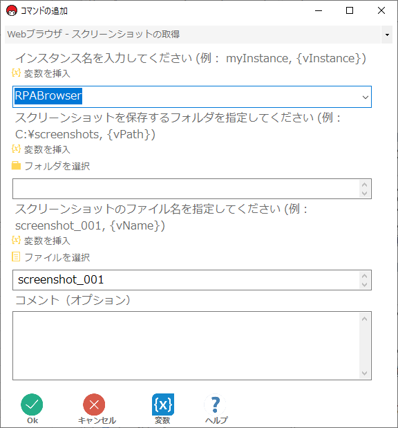Click the file icon beside ファイルを選択

pyautogui.click(x=16, y=257)
